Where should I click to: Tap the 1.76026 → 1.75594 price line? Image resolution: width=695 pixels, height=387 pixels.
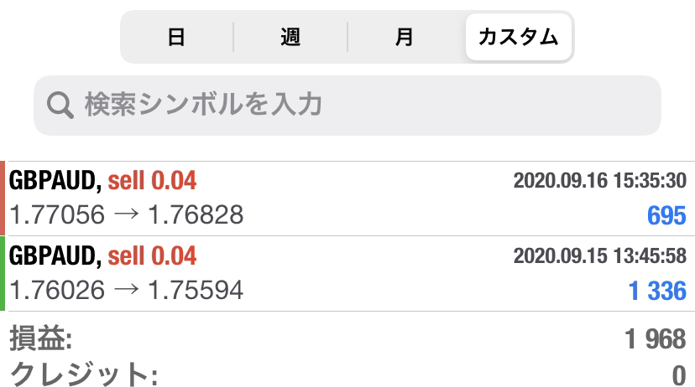[x=126, y=290]
